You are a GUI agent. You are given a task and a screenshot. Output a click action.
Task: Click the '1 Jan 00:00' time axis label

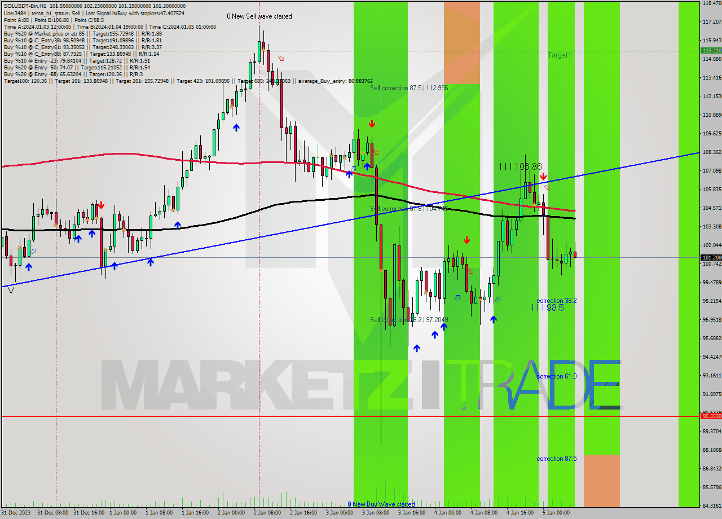coord(123,513)
